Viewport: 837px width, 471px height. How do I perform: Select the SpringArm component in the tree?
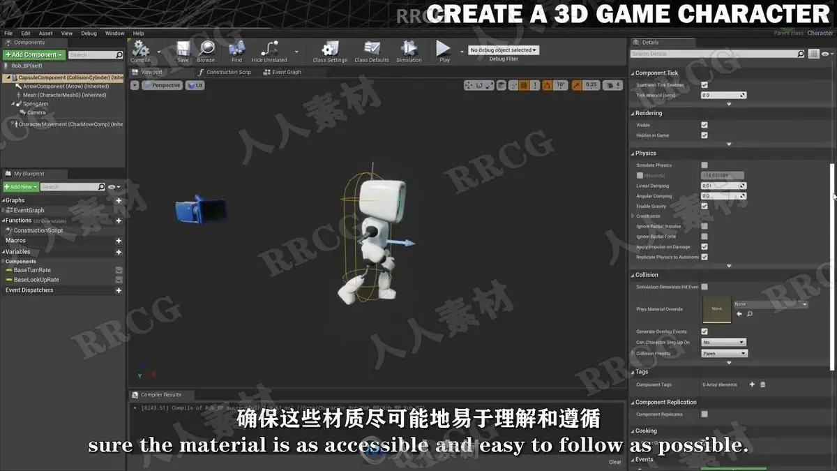35,104
